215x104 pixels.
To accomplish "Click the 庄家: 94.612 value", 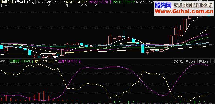I will tap(68, 61).
